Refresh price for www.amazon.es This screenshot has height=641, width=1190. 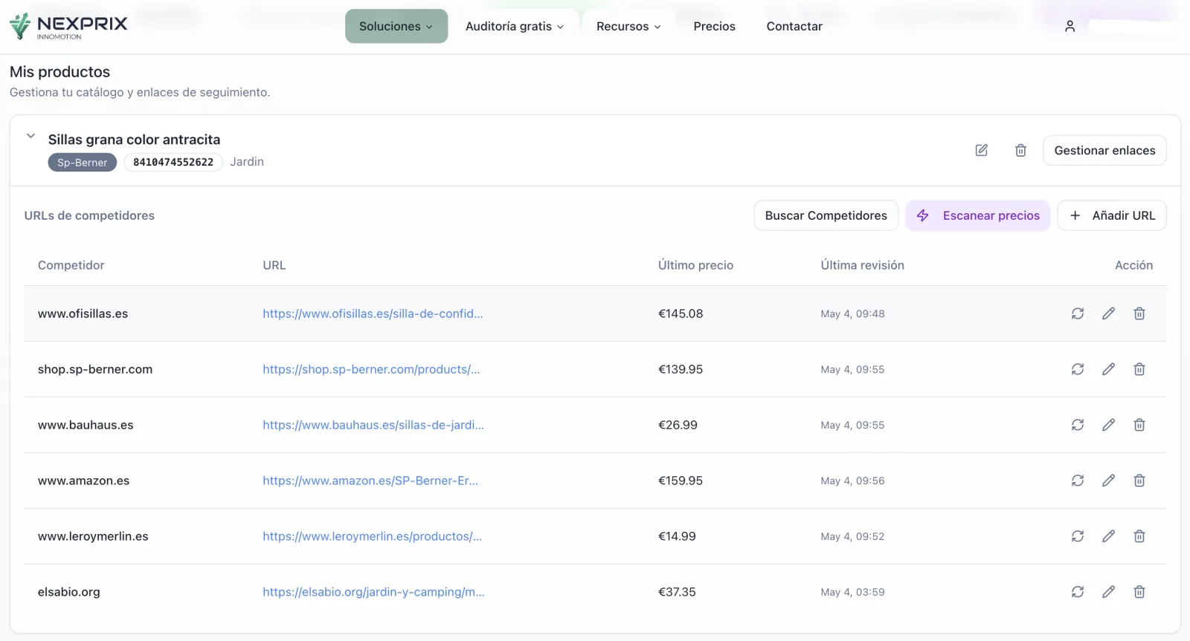click(x=1078, y=481)
